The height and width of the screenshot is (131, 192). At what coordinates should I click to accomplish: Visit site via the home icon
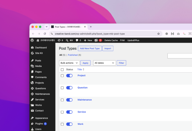(38, 40)
